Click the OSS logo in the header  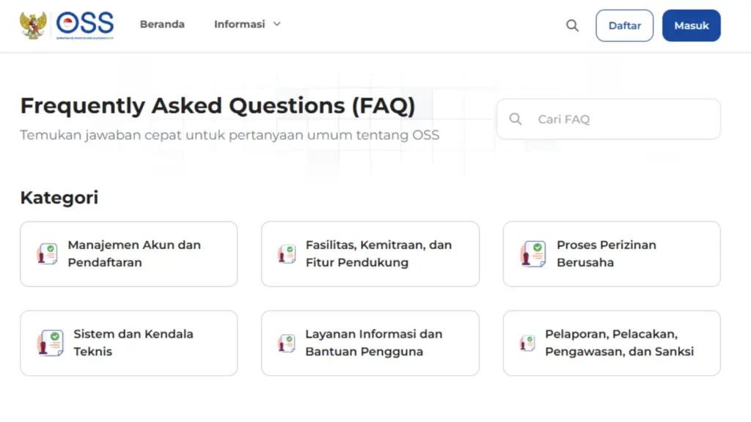[85, 25]
